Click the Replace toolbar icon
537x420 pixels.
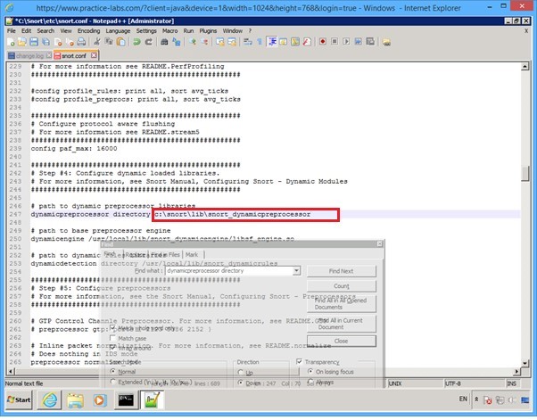point(177,42)
